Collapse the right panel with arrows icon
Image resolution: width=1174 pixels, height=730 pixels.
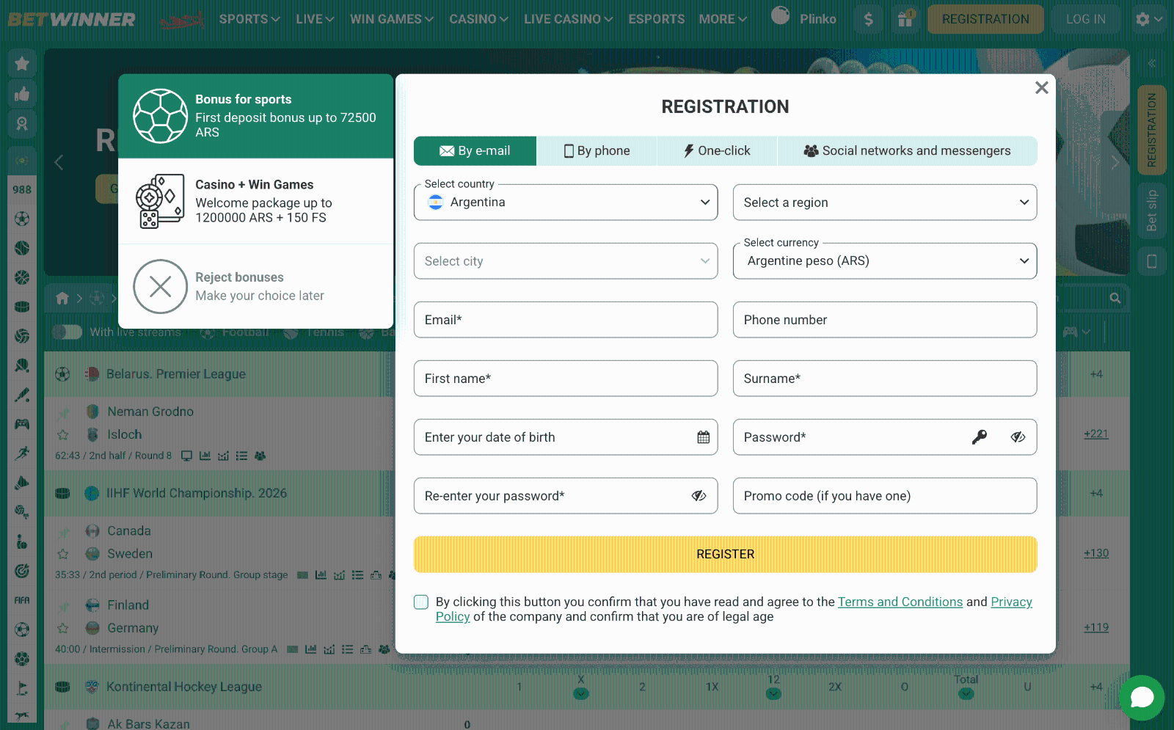1151,63
